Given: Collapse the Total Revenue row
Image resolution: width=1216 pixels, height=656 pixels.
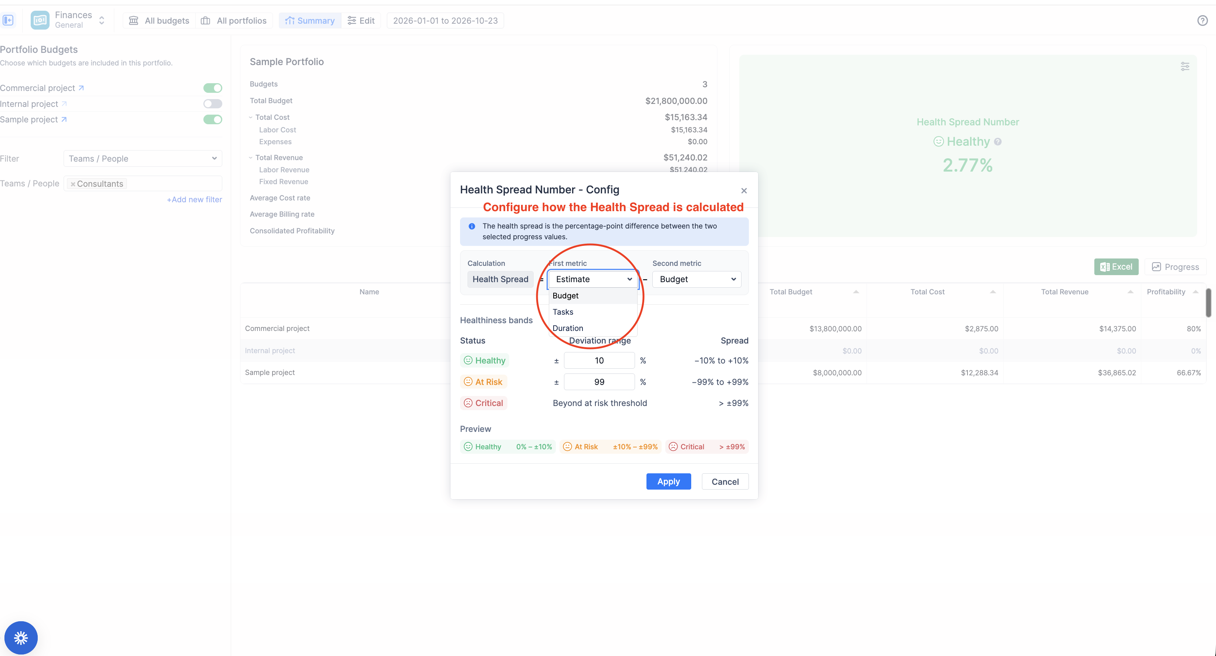Looking at the screenshot, I should click(x=251, y=158).
